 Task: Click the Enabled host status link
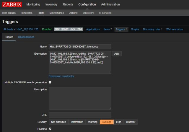47,29
